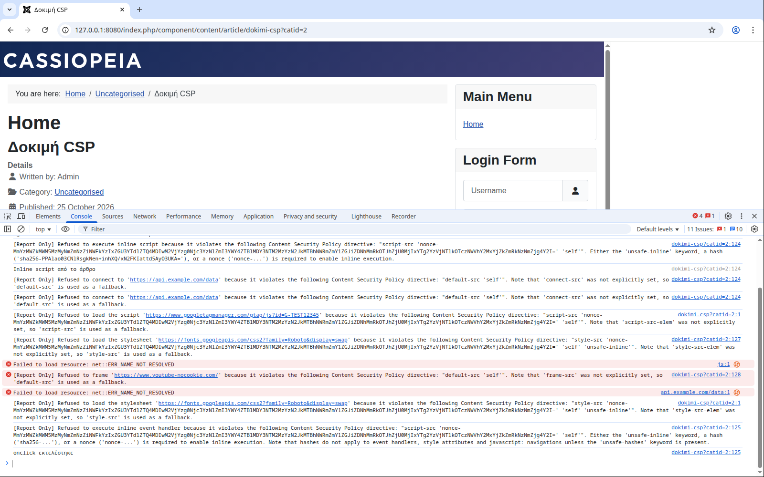
Task: Clear the console with the clear icon
Action: 21,229
